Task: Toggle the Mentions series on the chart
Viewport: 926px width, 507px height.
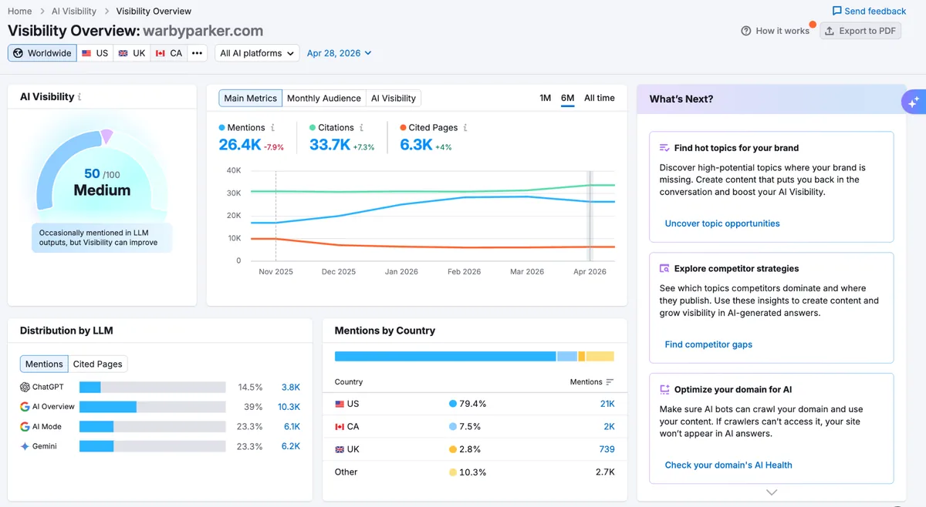Action: point(242,128)
